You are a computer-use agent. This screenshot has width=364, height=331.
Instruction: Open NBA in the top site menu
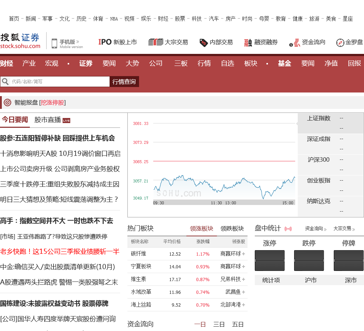(114, 19)
